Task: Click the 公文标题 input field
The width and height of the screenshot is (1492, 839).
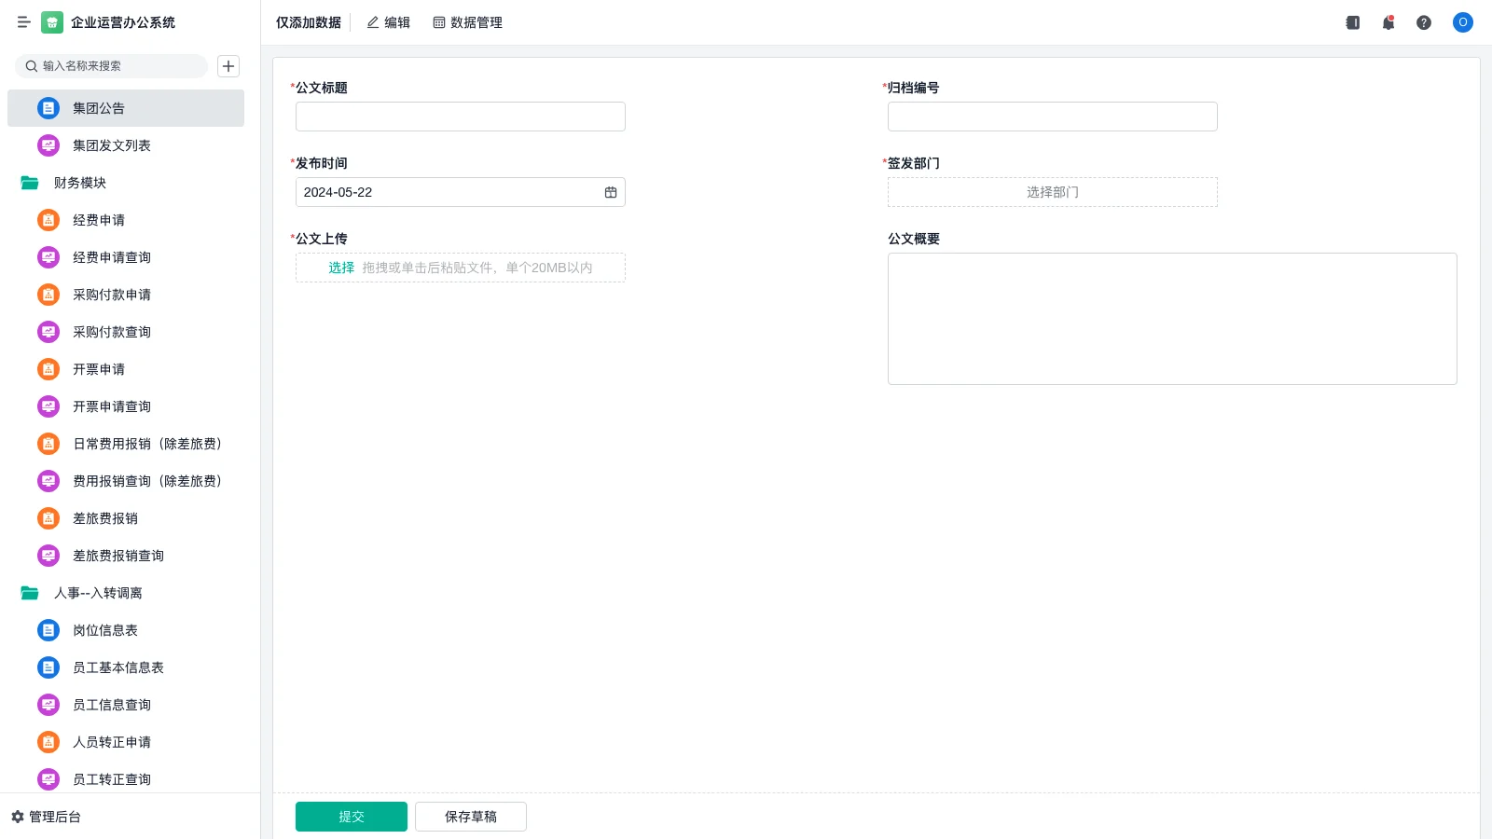Action: pos(460,117)
